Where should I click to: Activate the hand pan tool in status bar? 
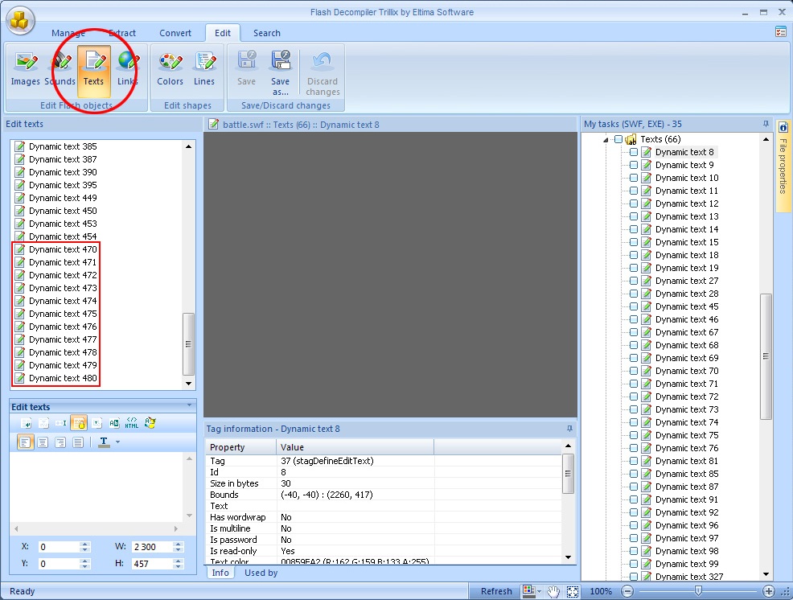[554, 591]
